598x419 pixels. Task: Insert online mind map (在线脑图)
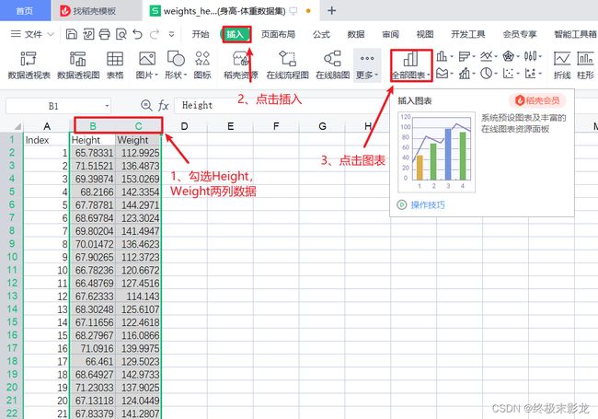click(x=332, y=64)
